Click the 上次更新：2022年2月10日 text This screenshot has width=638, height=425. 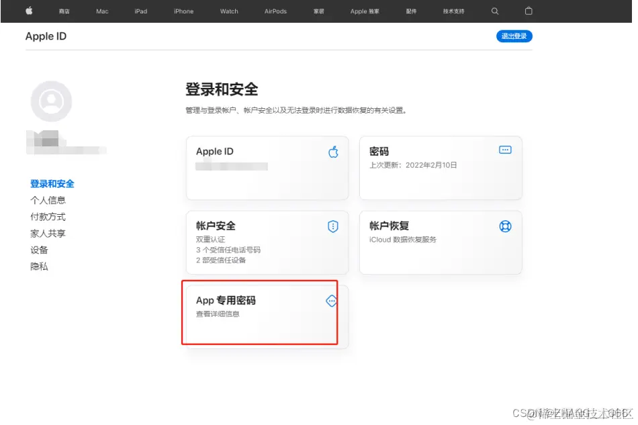coord(413,165)
